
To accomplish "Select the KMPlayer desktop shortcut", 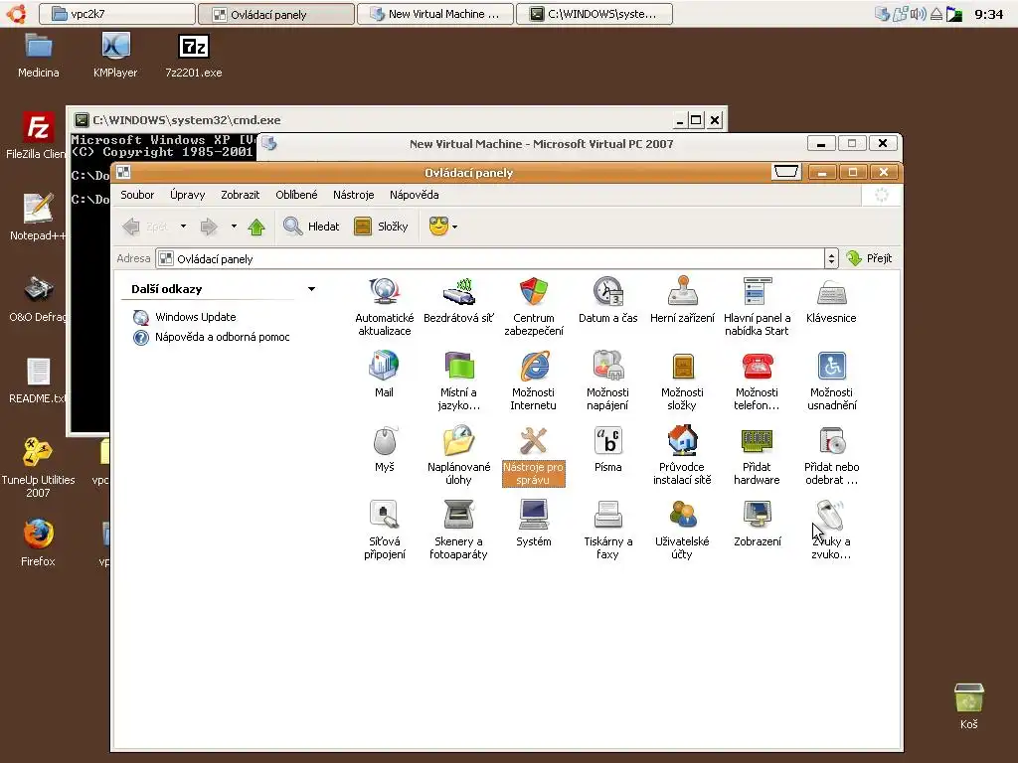I will [115, 56].
